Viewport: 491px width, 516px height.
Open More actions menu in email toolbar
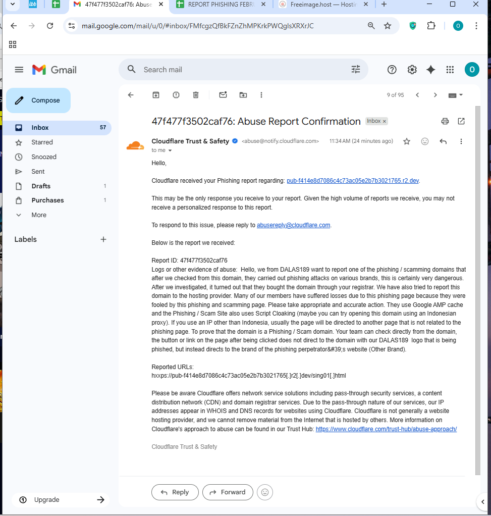(261, 95)
